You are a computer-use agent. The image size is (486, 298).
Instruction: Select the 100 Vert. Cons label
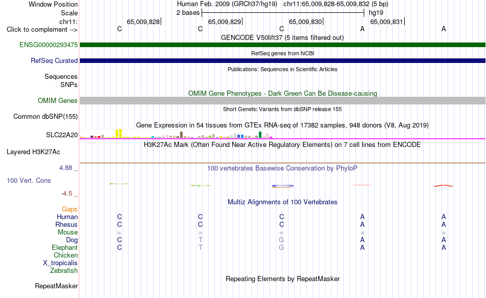click(29, 180)
